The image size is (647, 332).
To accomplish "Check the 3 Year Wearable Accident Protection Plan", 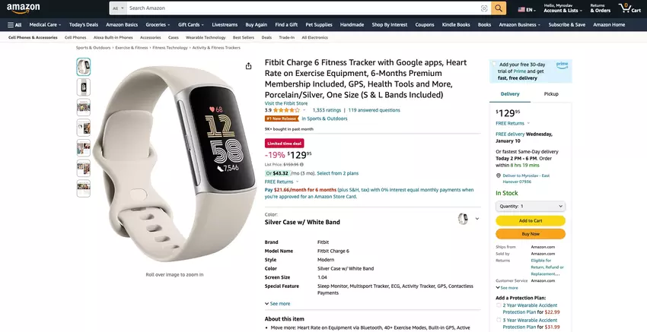I will tap(499, 320).
